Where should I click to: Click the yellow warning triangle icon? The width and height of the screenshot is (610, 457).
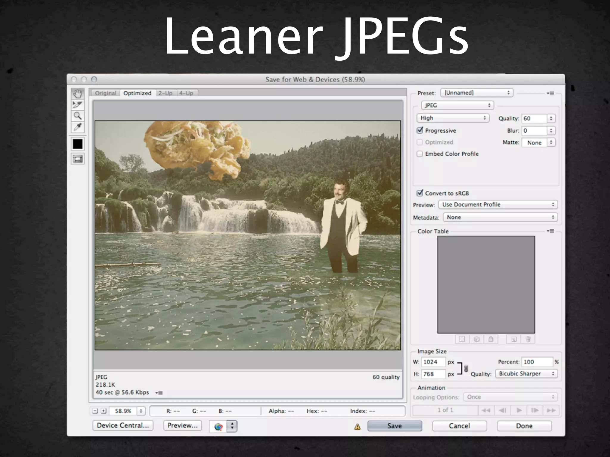[x=357, y=427]
